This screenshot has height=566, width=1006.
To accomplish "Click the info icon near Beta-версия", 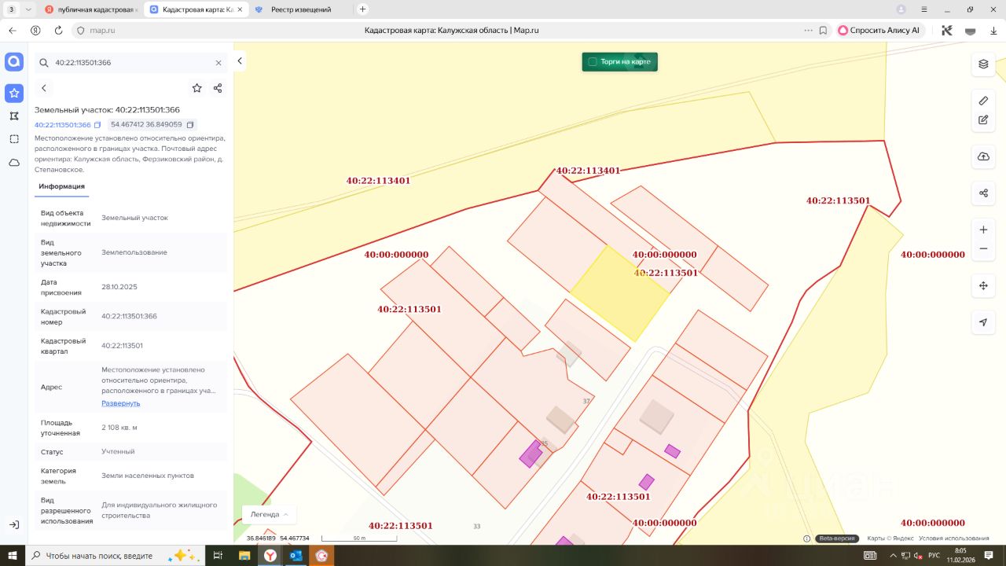I will pos(807,538).
